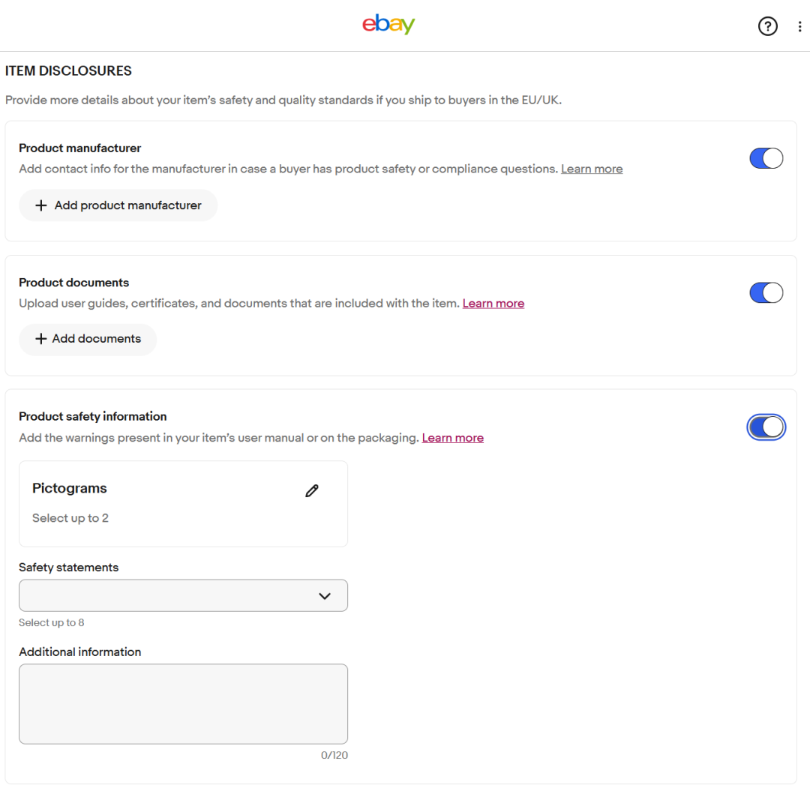810x788 pixels.
Task: Click the eBay logo
Action: pyautogui.click(x=388, y=25)
